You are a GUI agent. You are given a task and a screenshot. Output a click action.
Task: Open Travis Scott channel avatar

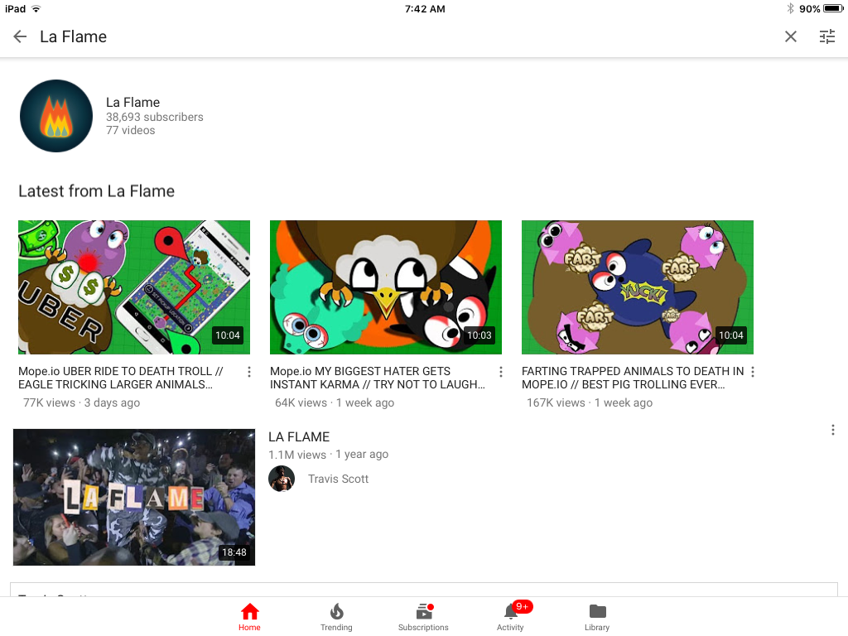[x=282, y=479]
